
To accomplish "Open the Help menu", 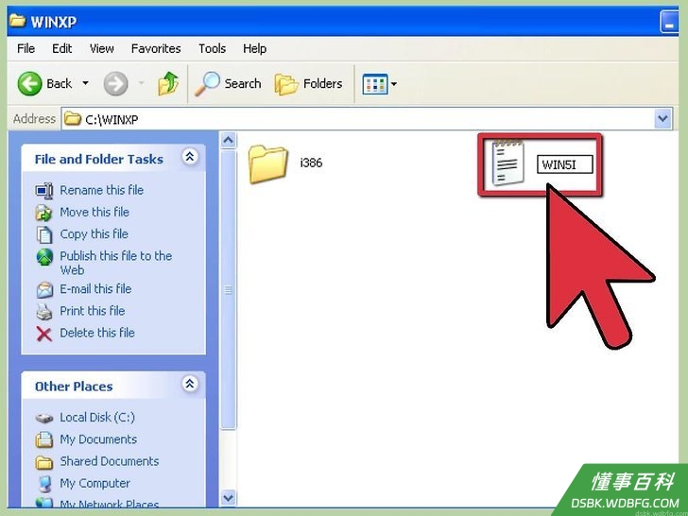I will point(254,48).
